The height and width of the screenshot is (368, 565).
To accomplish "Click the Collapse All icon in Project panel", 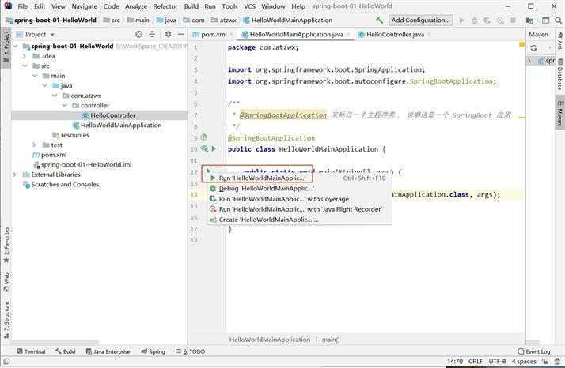I will tap(152, 34).
